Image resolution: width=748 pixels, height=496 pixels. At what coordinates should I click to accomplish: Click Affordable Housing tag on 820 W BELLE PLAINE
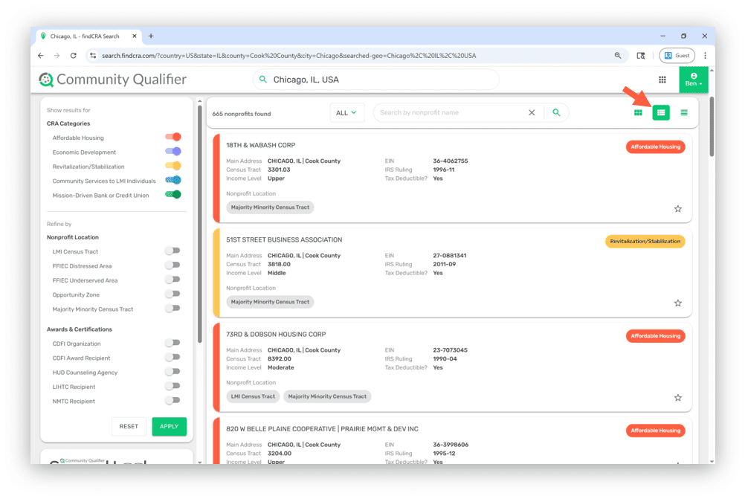[656, 430]
